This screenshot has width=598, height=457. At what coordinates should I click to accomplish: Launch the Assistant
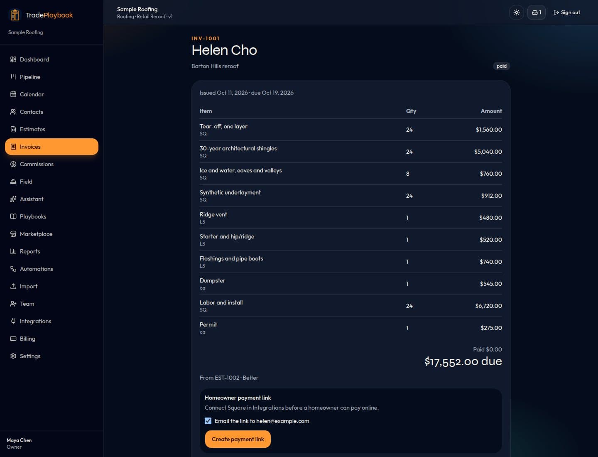click(x=51, y=199)
